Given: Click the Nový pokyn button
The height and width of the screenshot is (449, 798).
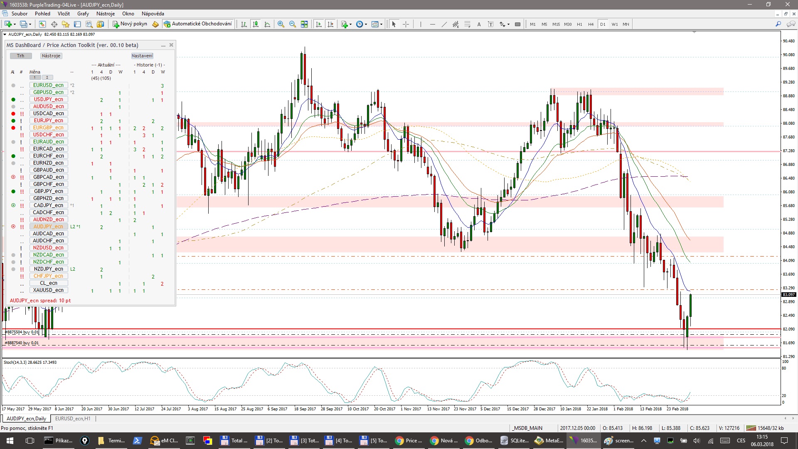Looking at the screenshot, I should point(130,24).
